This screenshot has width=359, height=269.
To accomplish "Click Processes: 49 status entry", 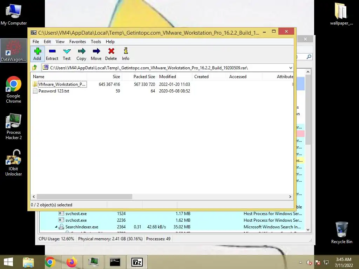I will click(x=158, y=239).
